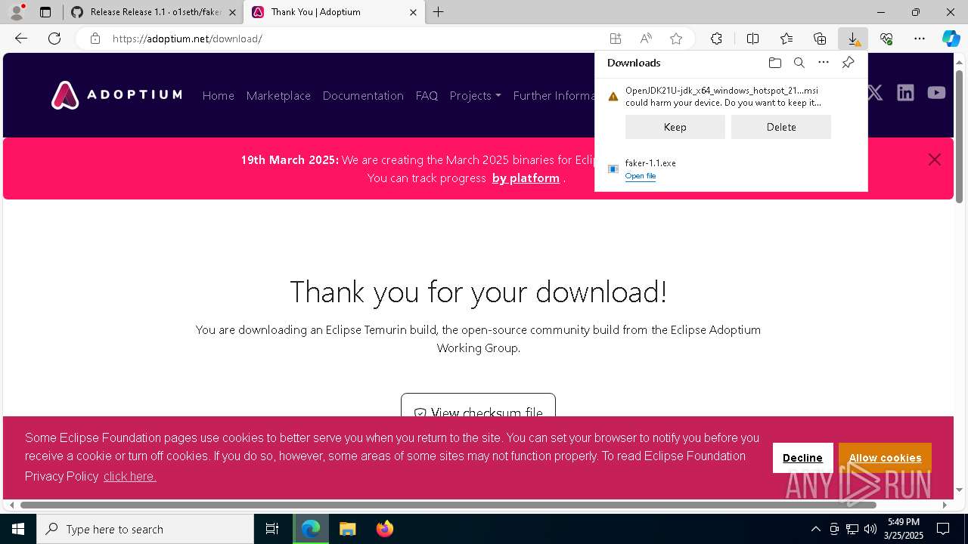Open the Favorites list icon

tap(786, 39)
